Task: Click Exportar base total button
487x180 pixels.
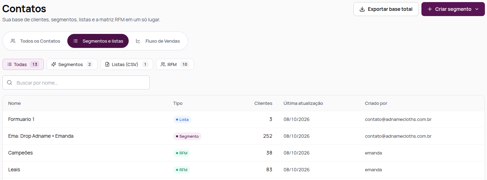Action: (x=386, y=9)
